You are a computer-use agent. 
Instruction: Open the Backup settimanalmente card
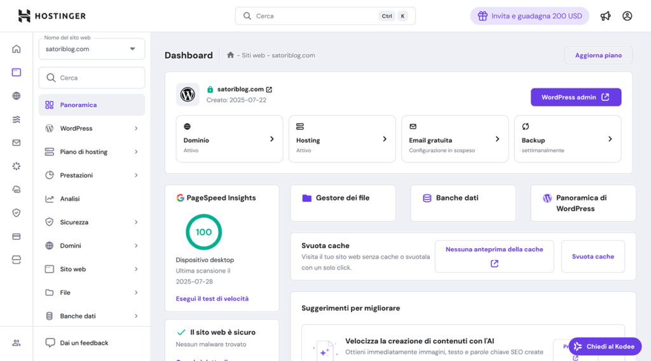click(568, 139)
